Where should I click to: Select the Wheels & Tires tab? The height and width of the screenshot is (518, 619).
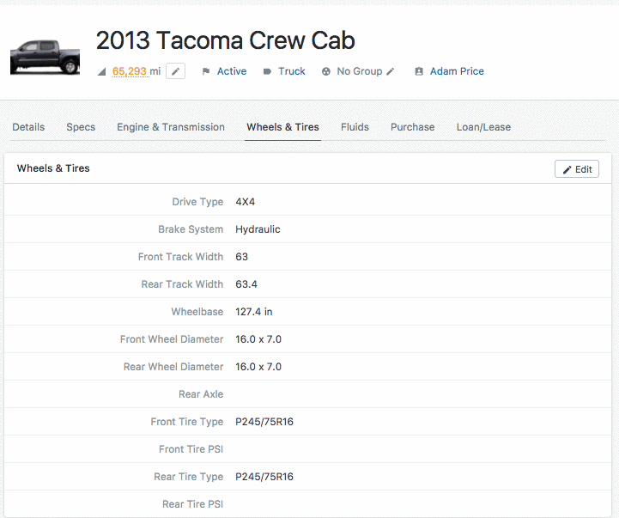[282, 127]
